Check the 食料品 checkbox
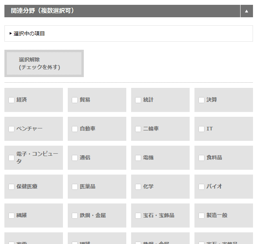The width and height of the screenshot is (257, 244). coord(201,158)
